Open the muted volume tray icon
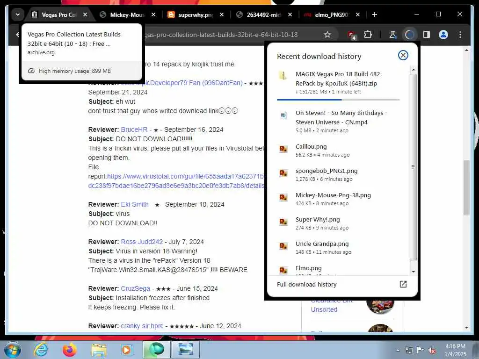The image size is (479, 359). click(x=432, y=350)
